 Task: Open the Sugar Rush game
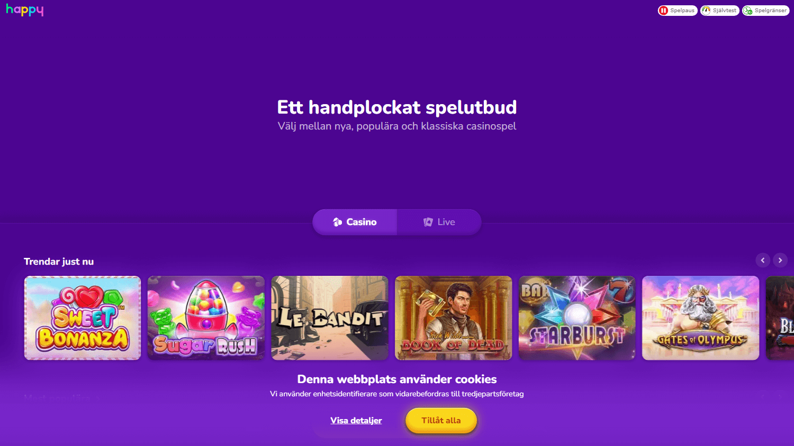click(206, 318)
